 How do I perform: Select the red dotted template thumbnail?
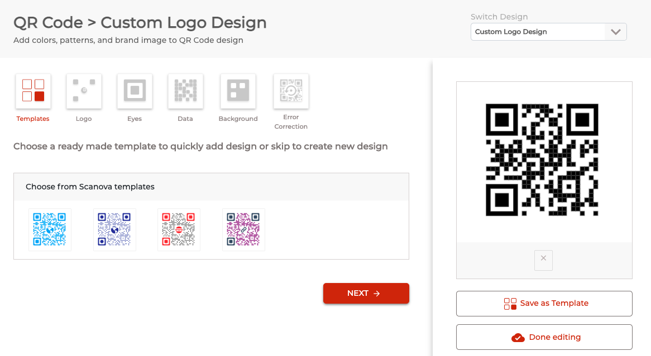pos(179,230)
